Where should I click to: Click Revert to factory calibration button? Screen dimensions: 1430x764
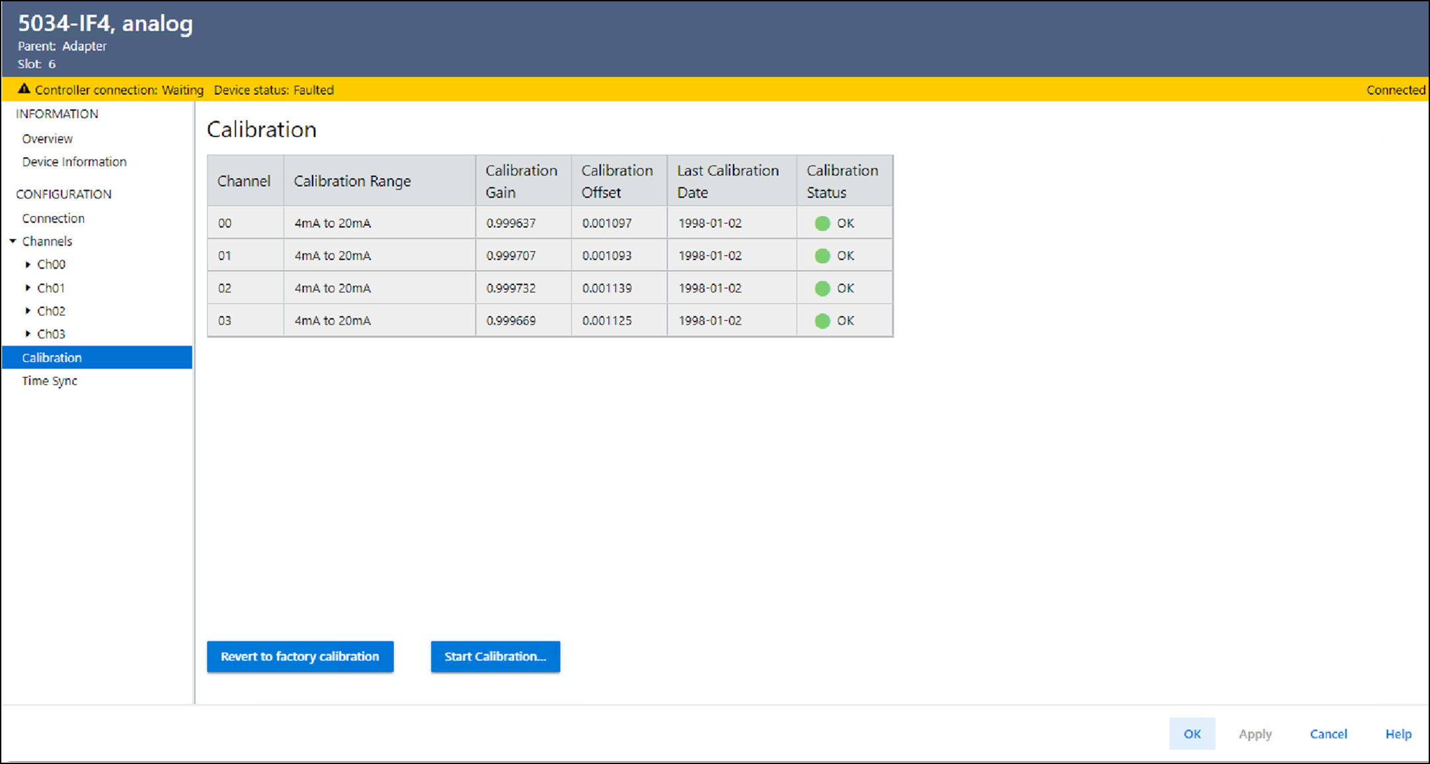coord(300,656)
